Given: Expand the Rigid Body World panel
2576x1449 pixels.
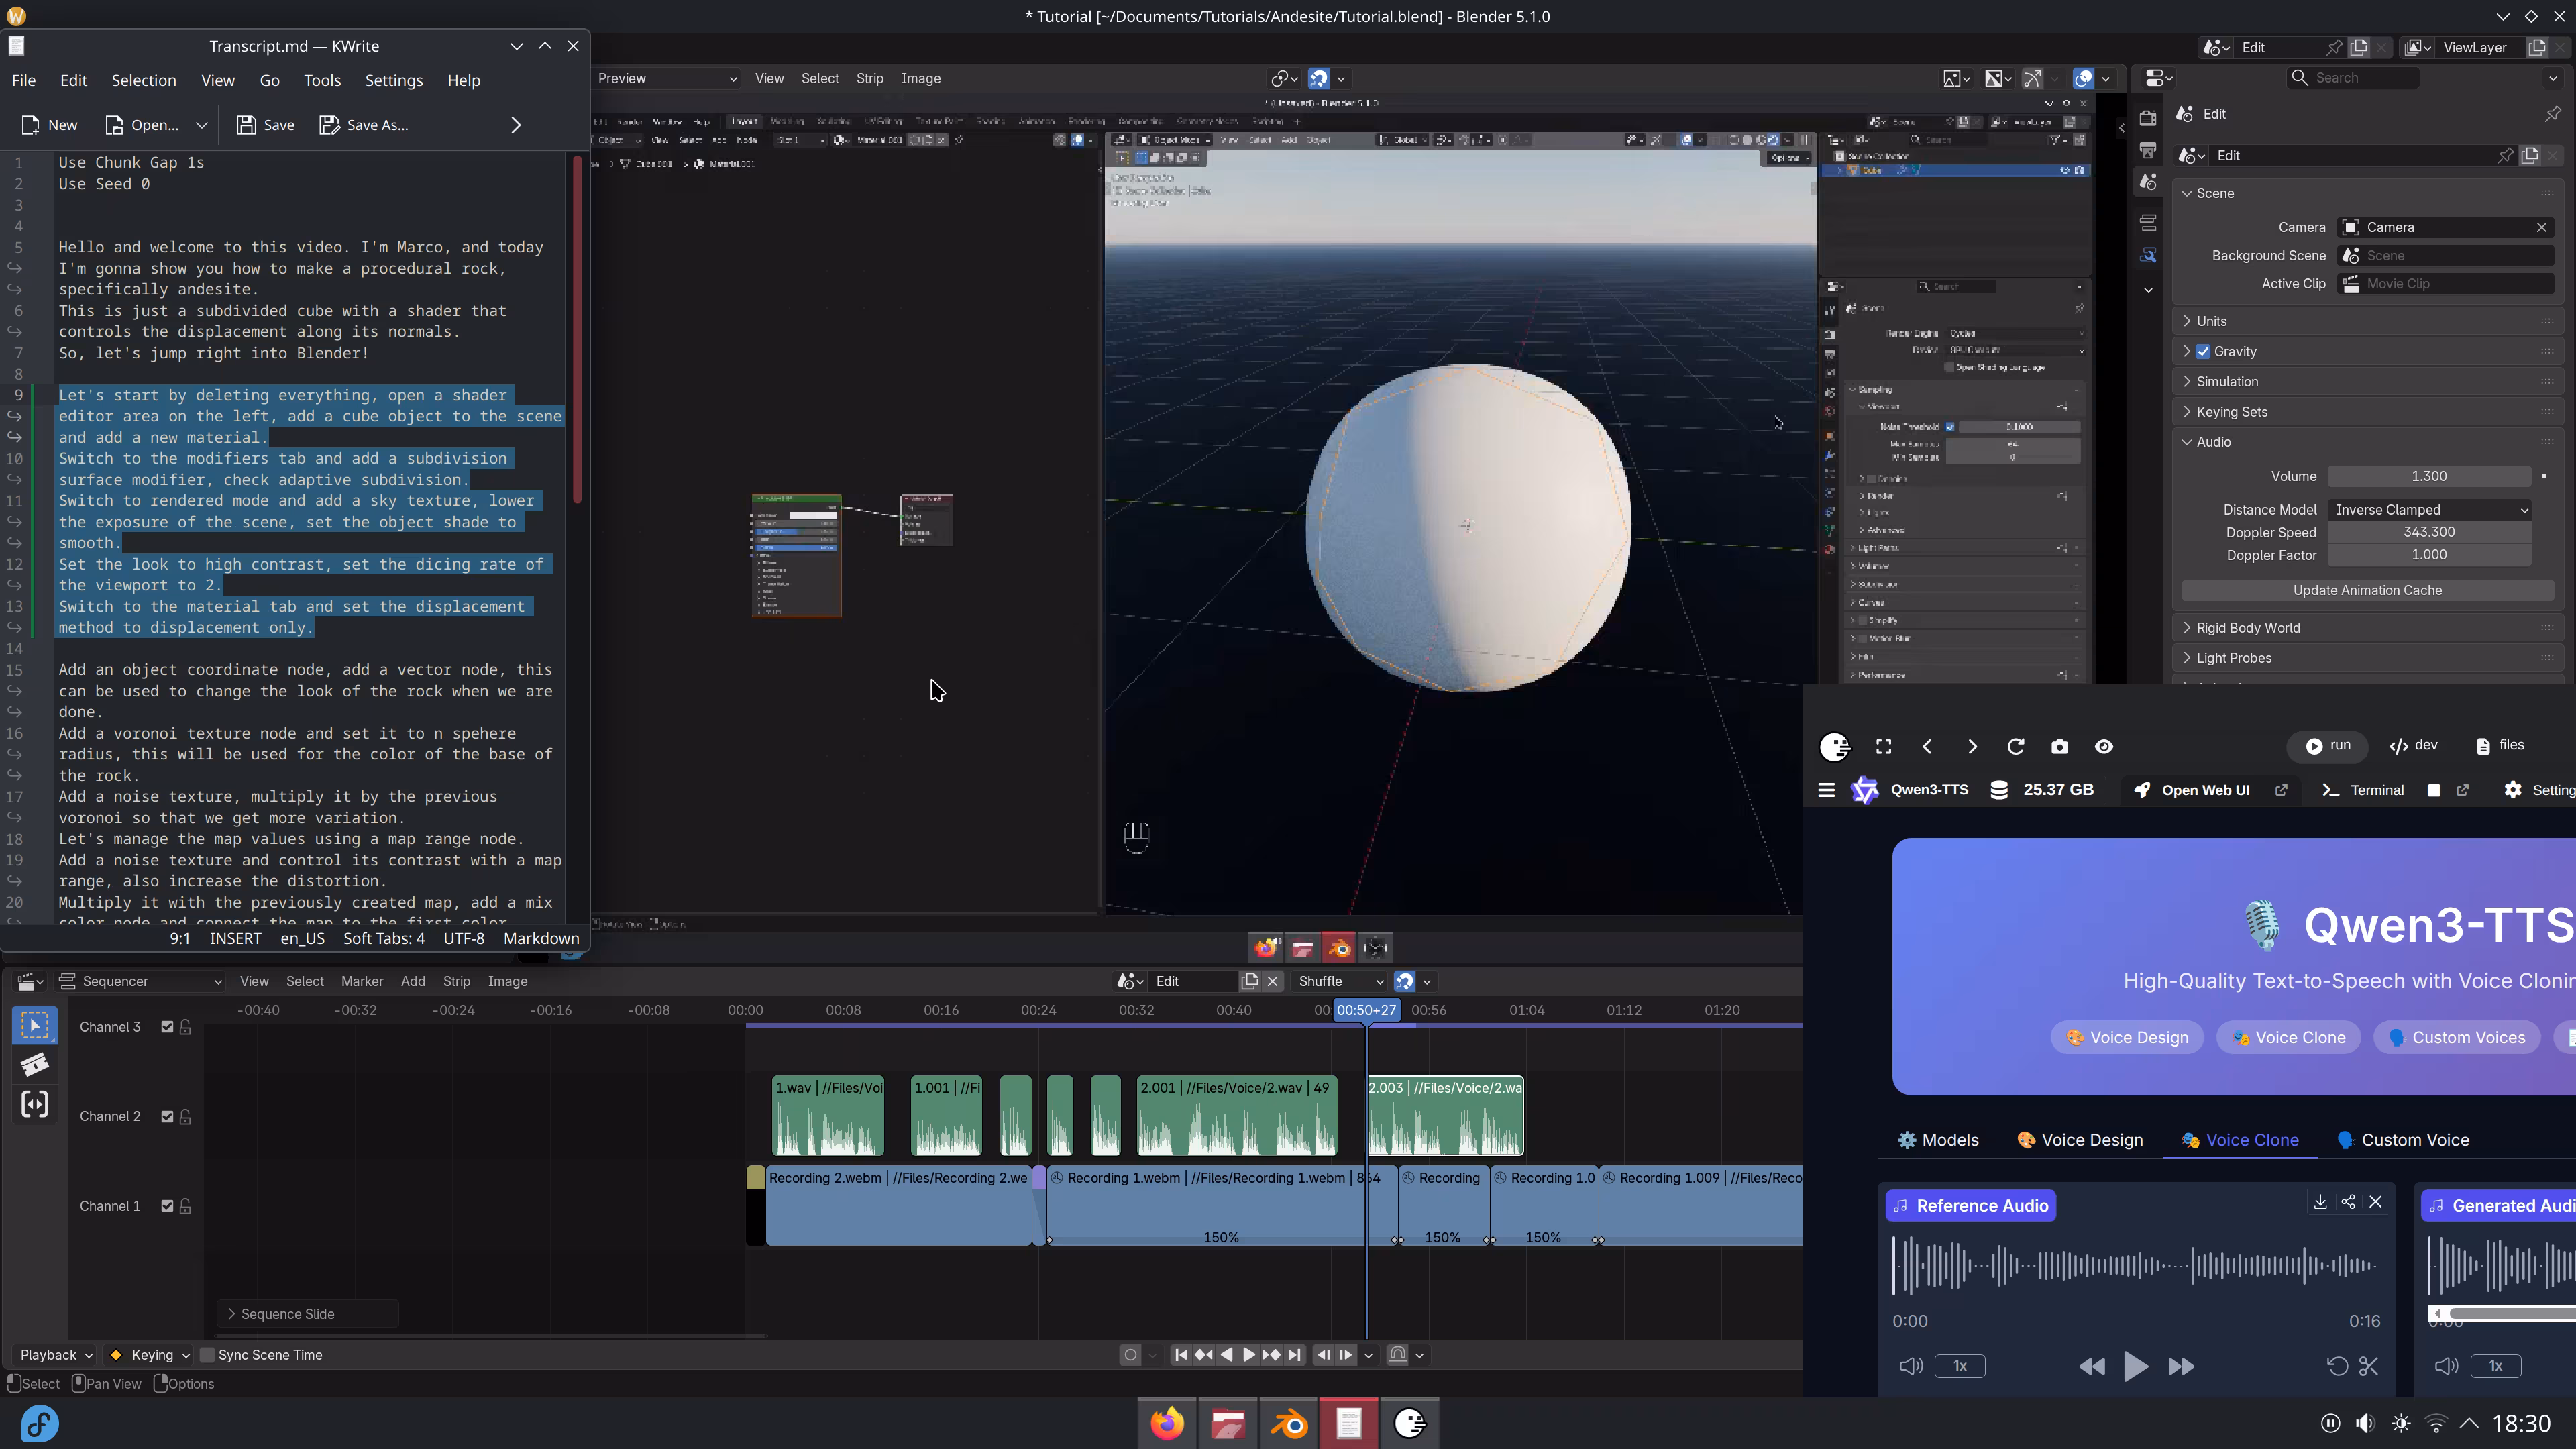Looking at the screenshot, I should click(x=2248, y=628).
